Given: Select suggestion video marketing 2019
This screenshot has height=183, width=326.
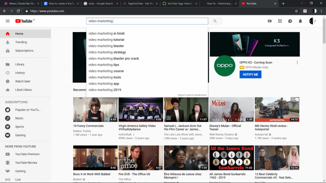Looking at the screenshot, I should point(147,90).
